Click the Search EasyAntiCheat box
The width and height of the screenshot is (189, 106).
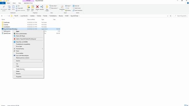pos(180,16)
